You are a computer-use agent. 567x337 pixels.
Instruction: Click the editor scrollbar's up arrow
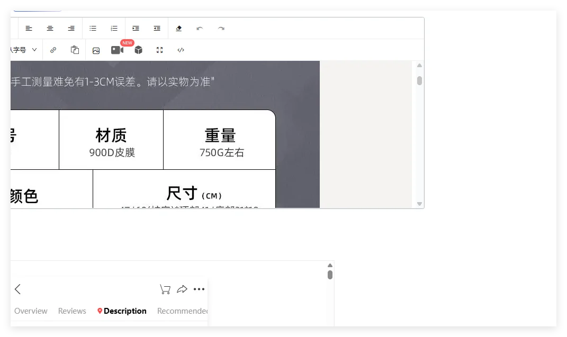pyautogui.click(x=419, y=66)
